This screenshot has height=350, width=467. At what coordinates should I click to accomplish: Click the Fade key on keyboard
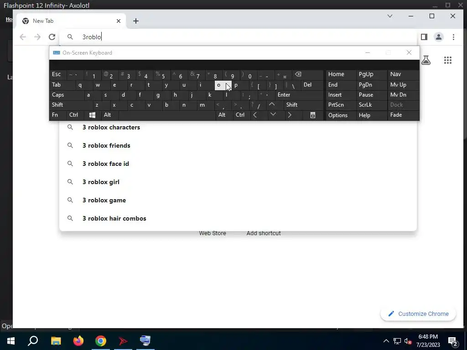pyautogui.click(x=403, y=115)
